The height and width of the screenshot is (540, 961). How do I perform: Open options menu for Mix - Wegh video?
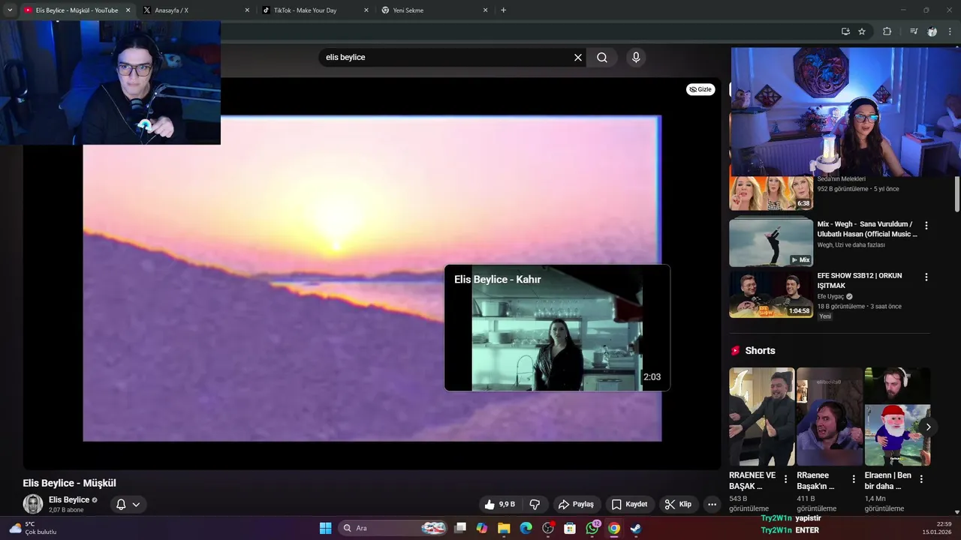coord(926,225)
